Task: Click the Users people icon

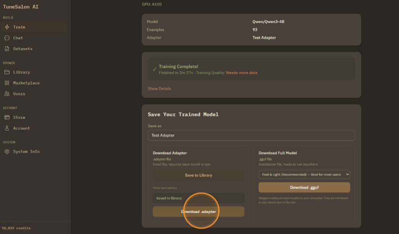Action: tap(7, 94)
